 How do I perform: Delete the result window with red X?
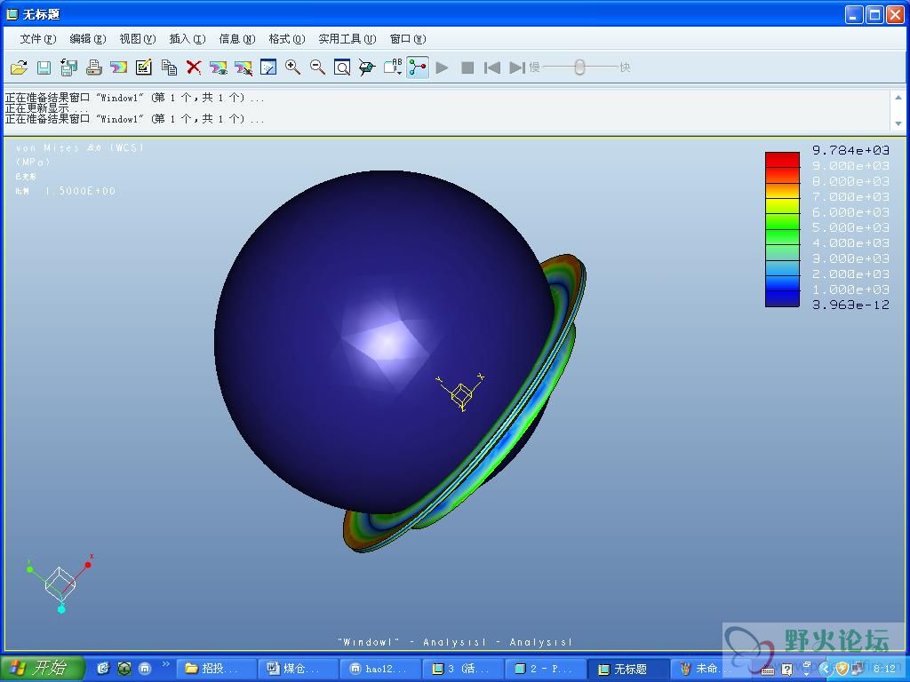tap(194, 67)
